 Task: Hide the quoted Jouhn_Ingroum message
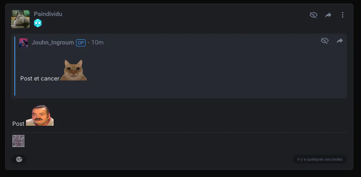325,41
